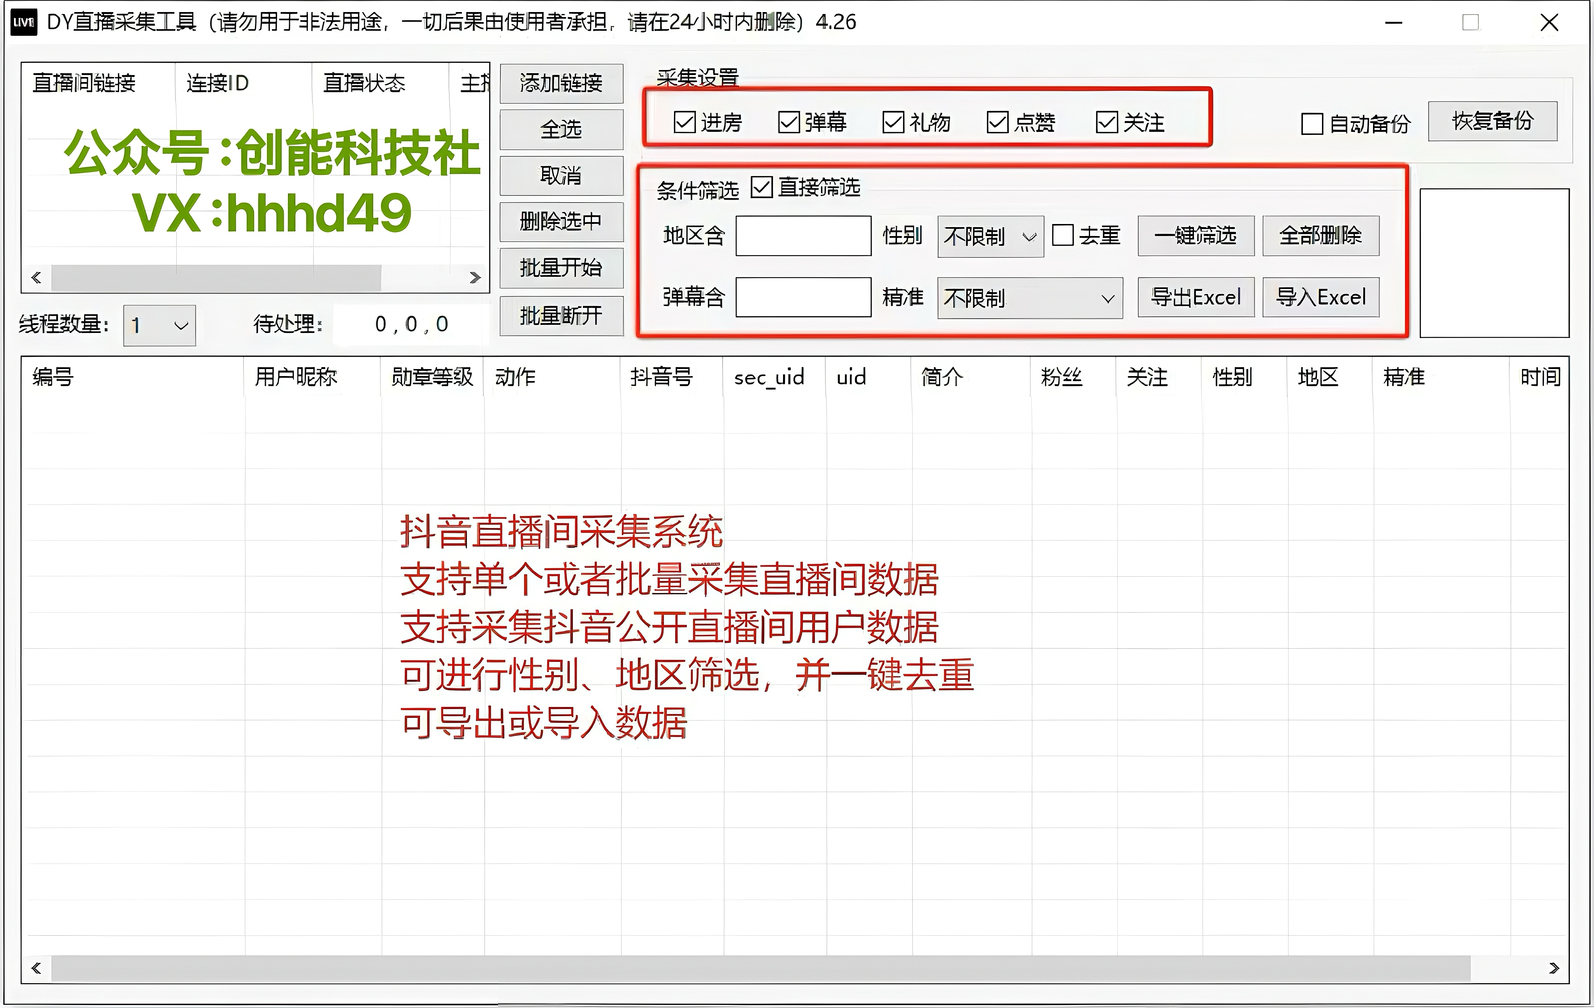1594x1008 pixels.
Task: Click the 简介 column header
Action: 971,377
